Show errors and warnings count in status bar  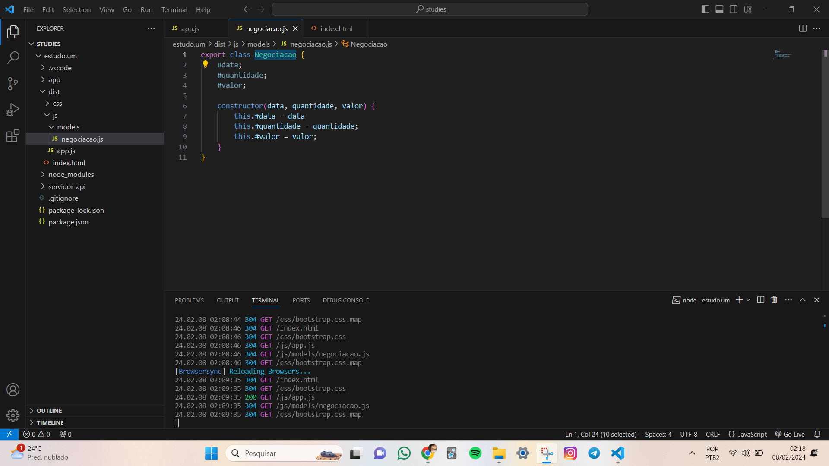[x=37, y=434]
